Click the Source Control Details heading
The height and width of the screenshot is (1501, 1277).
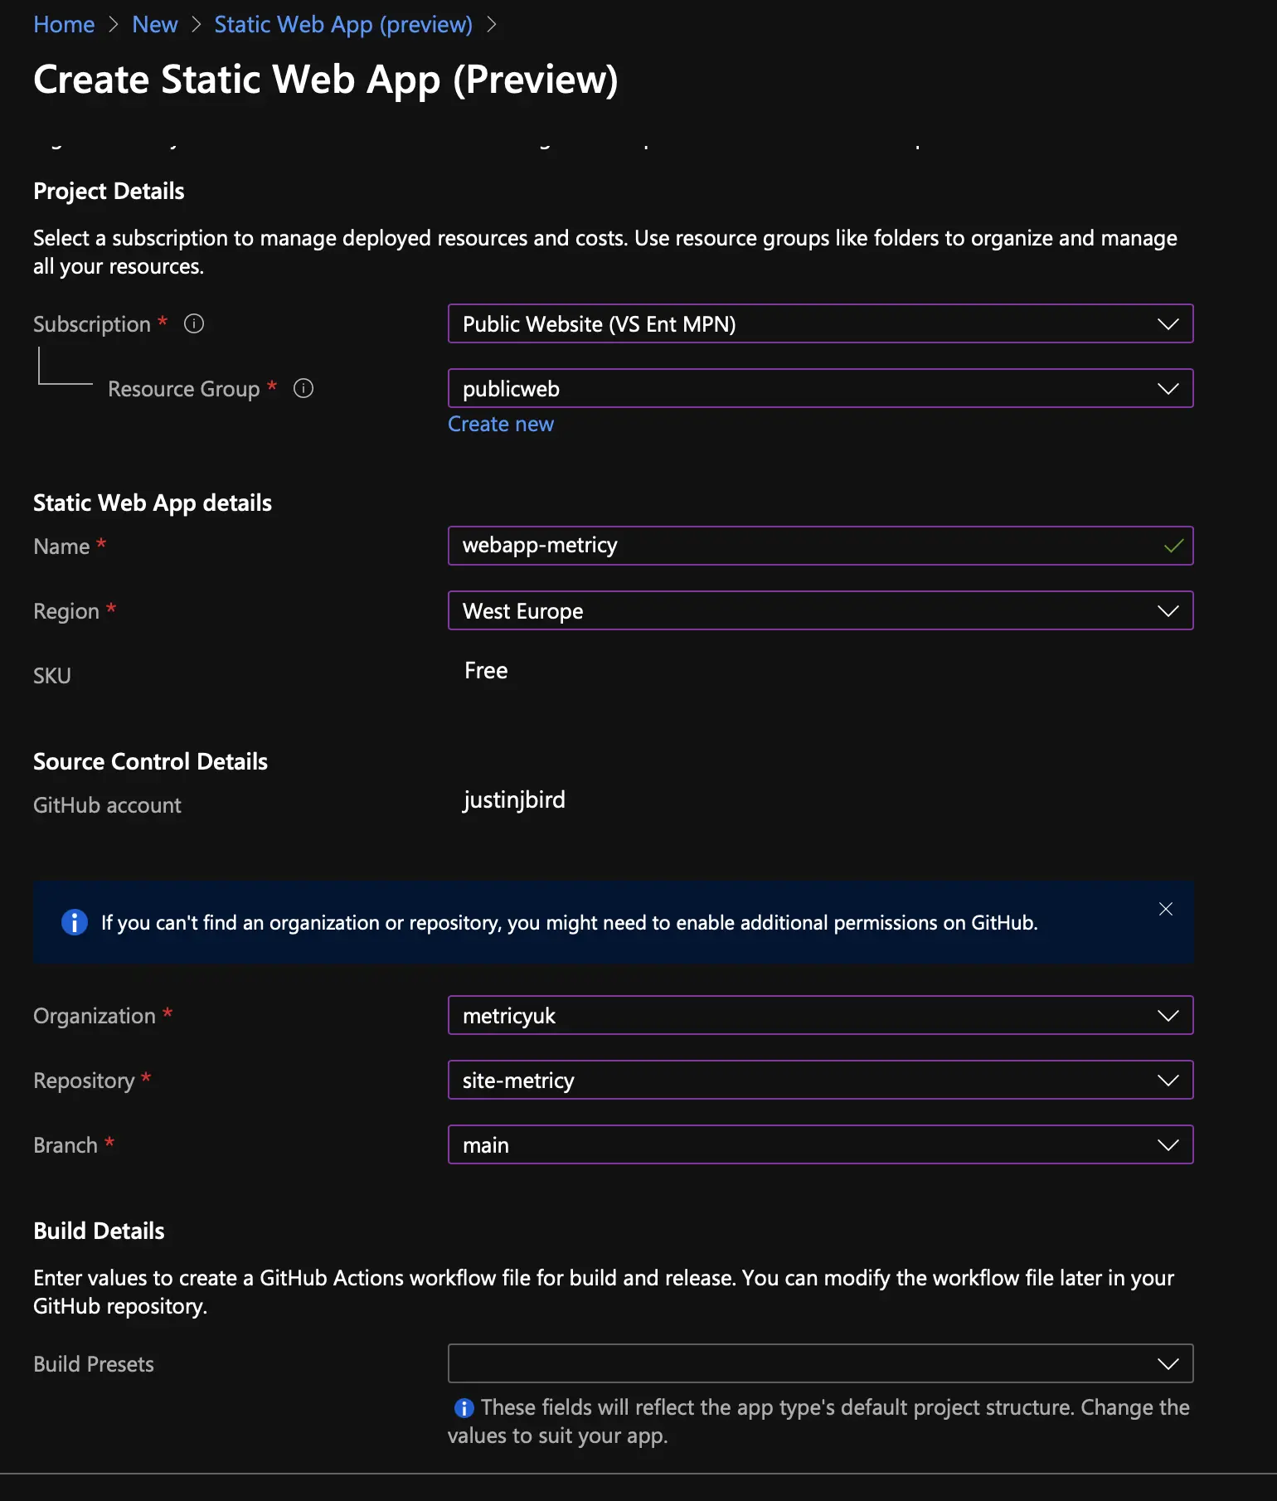tap(150, 761)
